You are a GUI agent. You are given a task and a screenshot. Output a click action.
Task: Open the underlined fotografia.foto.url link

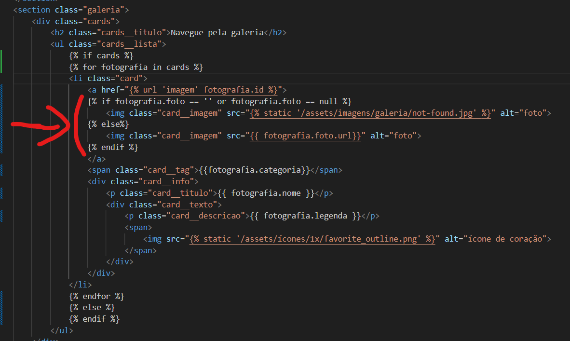(305, 136)
